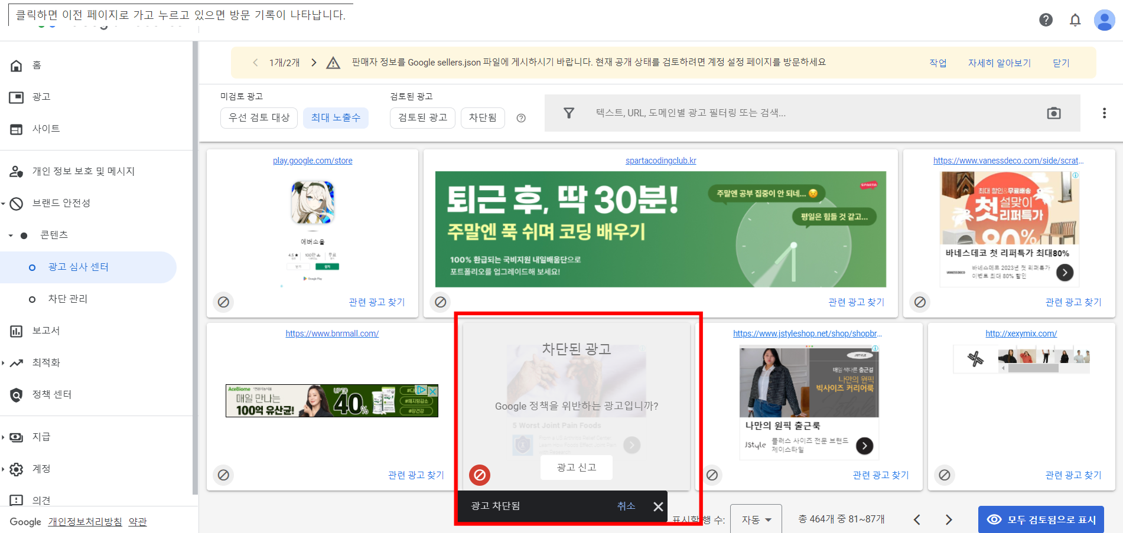Open the notifications bell
Image resolution: width=1123 pixels, height=533 pixels.
pyautogui.click(x=1075, y=20)
